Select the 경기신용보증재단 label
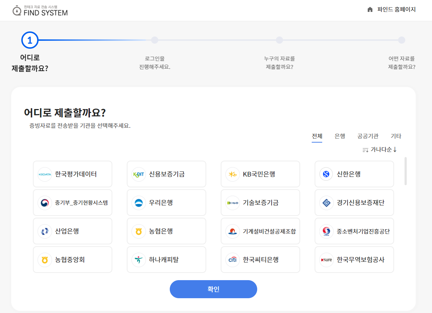432x313 pixels. 360,203
